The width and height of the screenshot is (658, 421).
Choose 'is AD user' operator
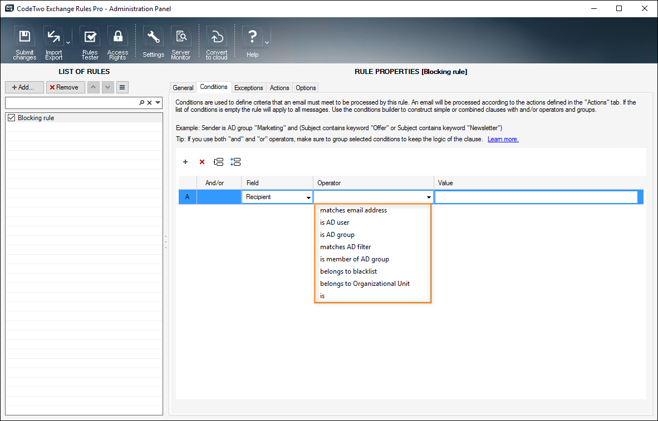tap(372, 222)
